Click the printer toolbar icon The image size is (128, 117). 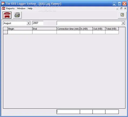pyautogui.click(x=17, y=15)
